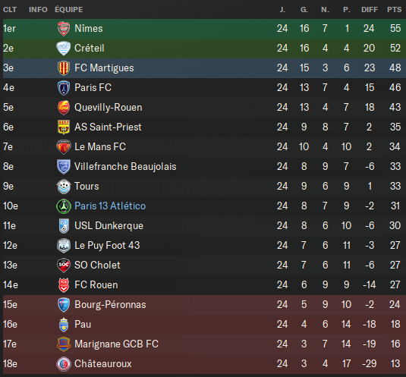Click the ÉQUIPE column header
Image resolution: width=406 pixels, height=377 pixels.
(x=69, y=10)
